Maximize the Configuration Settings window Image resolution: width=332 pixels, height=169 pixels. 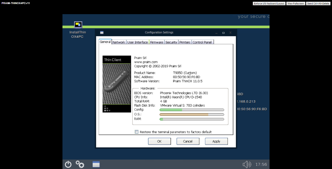point(223,33)
